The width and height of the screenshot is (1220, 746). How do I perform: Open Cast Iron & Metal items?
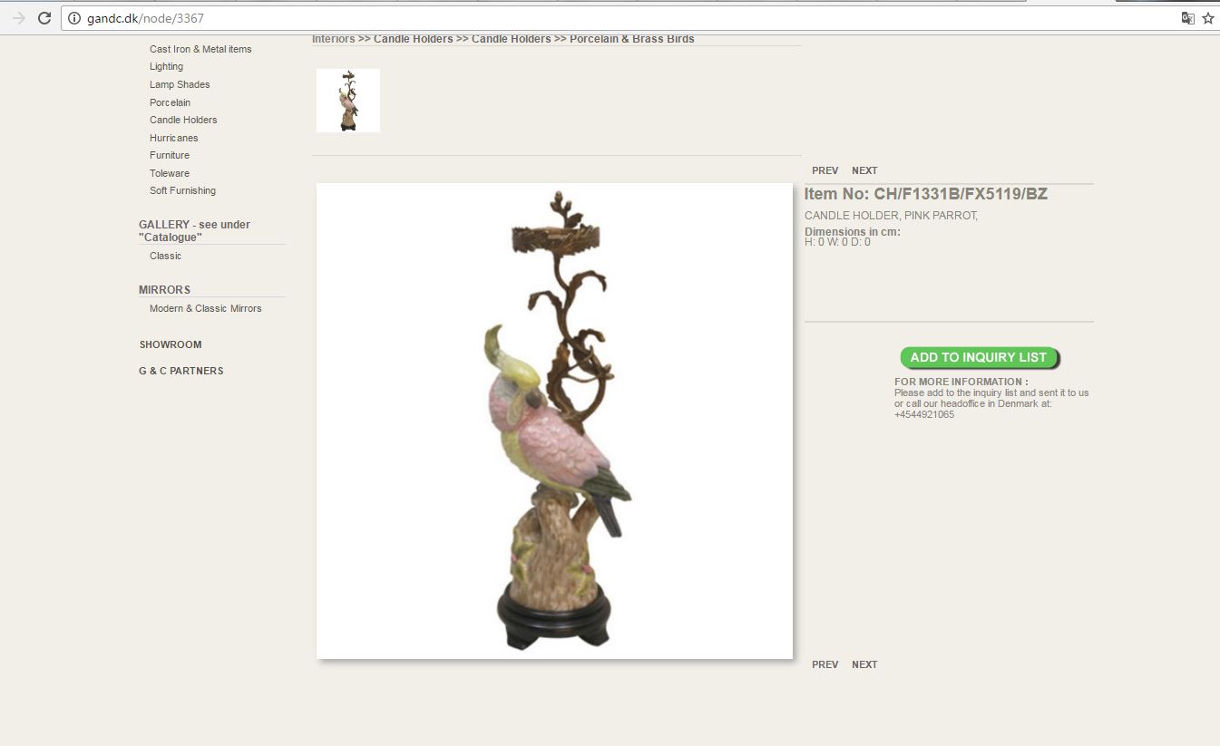[x=200, y=49]
